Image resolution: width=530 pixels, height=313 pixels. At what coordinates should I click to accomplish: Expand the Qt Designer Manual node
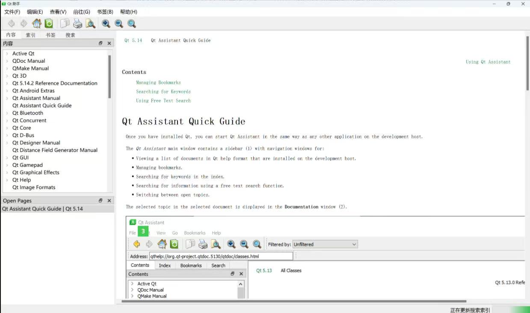coord(7,143)
